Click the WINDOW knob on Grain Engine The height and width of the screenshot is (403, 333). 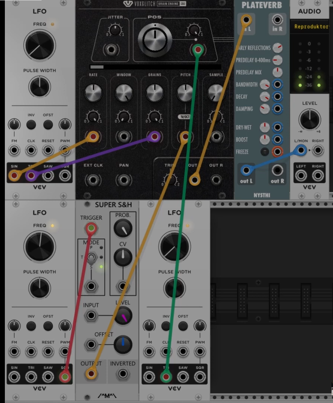coord(124,93)
